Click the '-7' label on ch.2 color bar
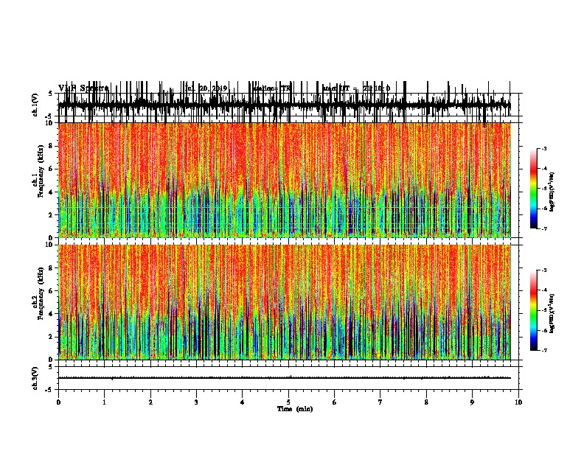This screenshot has width=584, height=451. coord(543,350)
